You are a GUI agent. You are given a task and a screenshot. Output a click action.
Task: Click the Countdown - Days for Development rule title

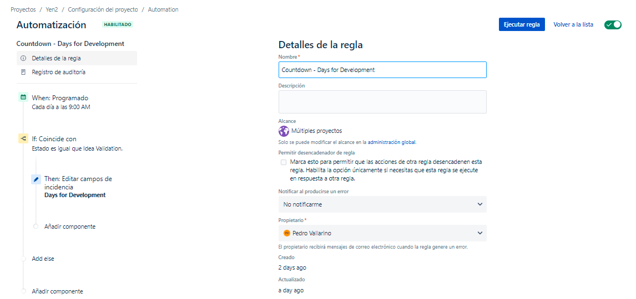70,44
